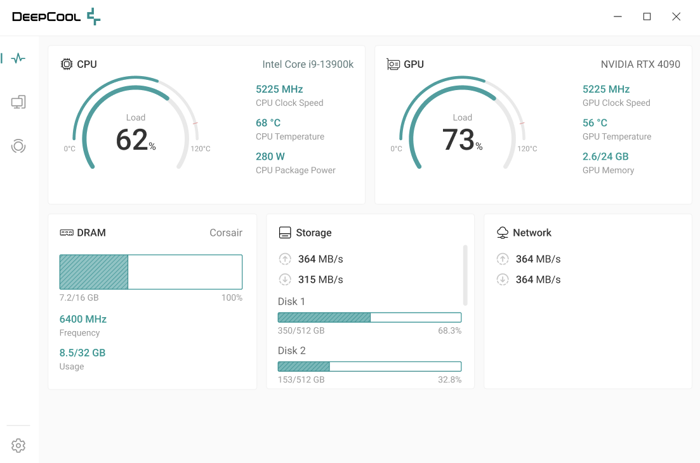Image resolution: width=700 pixels, height=463 pixels.
Task: Click the 315 MB/s storage read speed
Action: click(320, 279)
